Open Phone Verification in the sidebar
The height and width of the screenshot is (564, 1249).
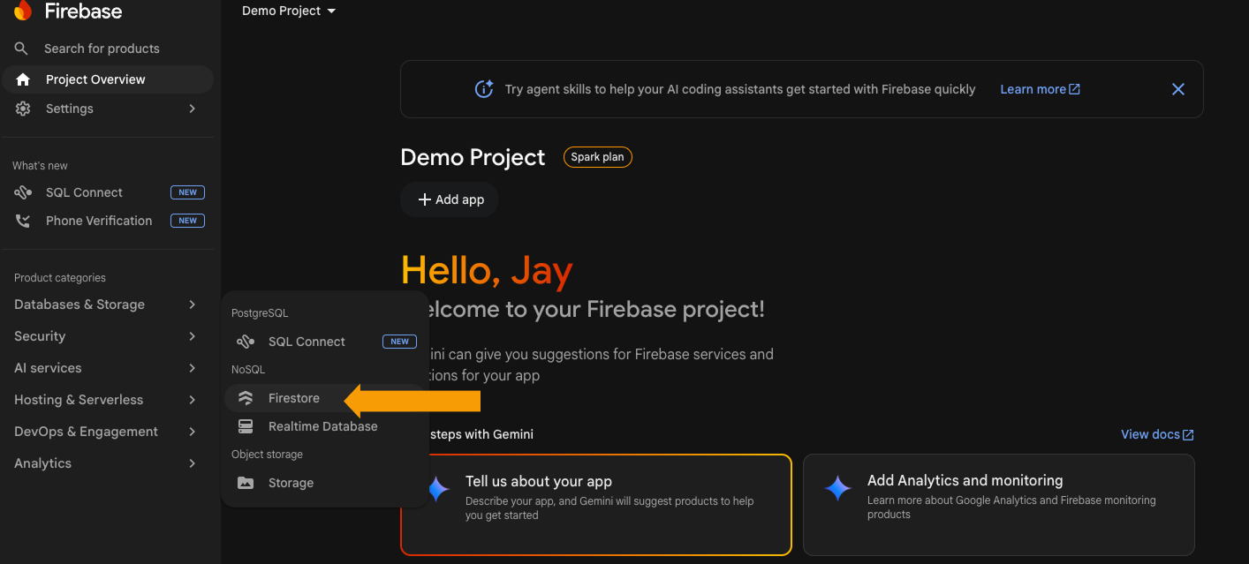click(108, 221)
